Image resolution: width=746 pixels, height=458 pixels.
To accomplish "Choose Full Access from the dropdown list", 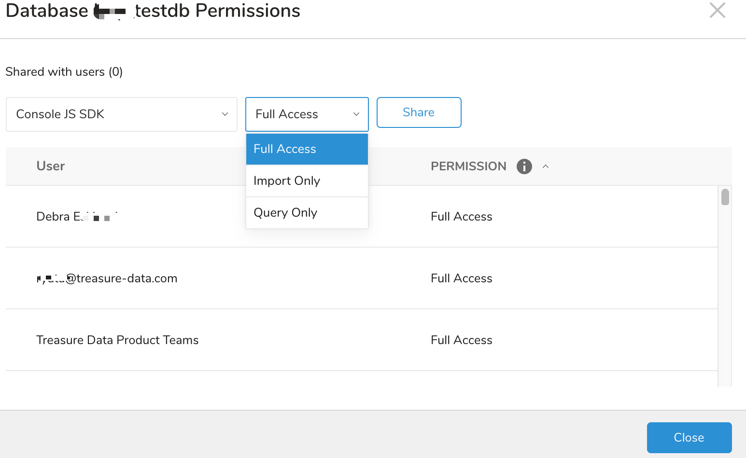I will tap(307, 149).
